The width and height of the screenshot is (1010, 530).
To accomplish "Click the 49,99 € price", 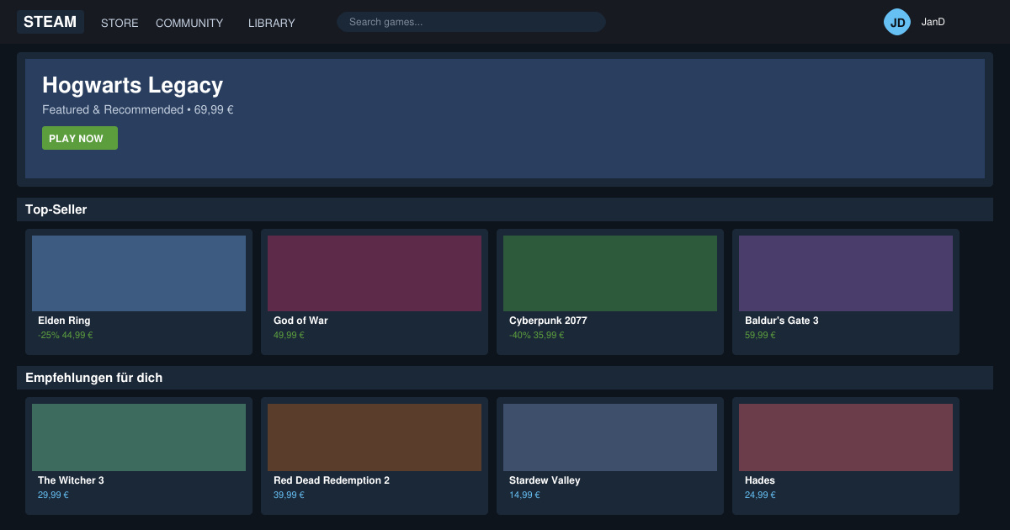I will tap(289, 335).
